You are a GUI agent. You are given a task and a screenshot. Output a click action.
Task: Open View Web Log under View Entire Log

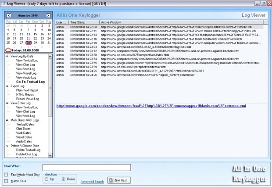pos(26,116)
